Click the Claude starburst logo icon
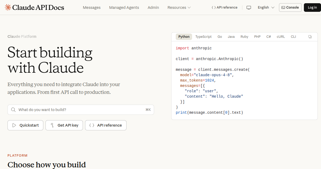This screenshot has width=321, height=169. pos(8,8)
